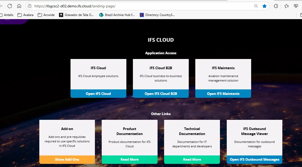Click 'Documentation for IT departments and developers' text

(x=192, y=144)
